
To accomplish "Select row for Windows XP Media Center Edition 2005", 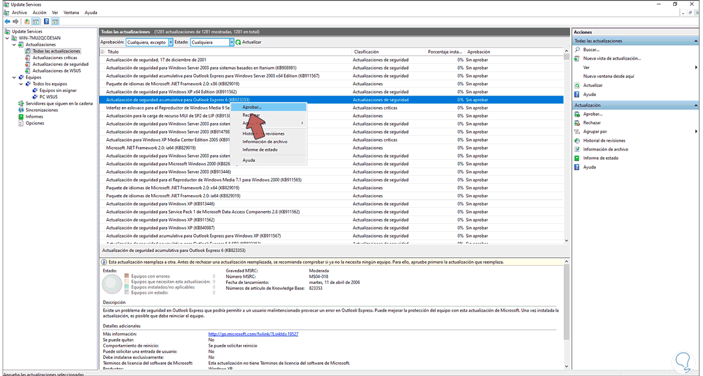I will (x=331, y=140).
